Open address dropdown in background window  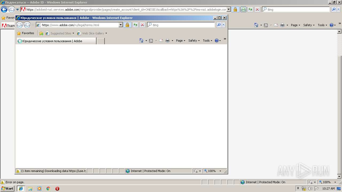pos(229,9)
